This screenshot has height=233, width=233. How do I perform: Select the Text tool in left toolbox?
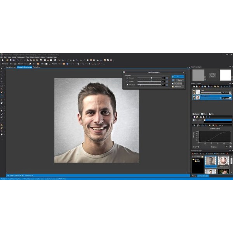click(2, 100)
